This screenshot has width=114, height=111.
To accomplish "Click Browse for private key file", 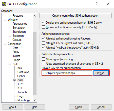I will [101, 73].
